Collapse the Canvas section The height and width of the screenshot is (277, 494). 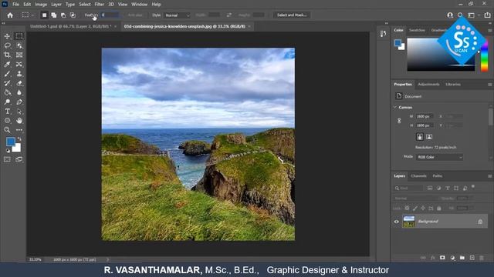coord(395,108)
